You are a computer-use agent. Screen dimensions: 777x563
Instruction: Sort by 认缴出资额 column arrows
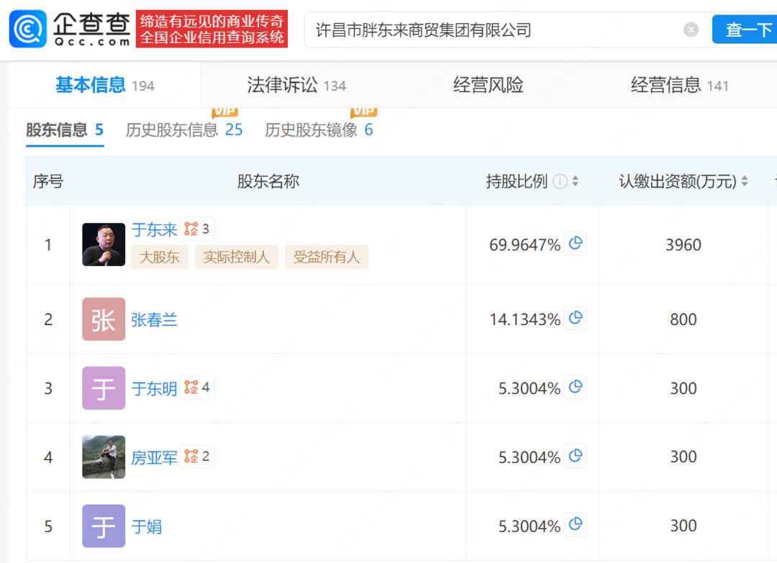click(x=745, y=181)
